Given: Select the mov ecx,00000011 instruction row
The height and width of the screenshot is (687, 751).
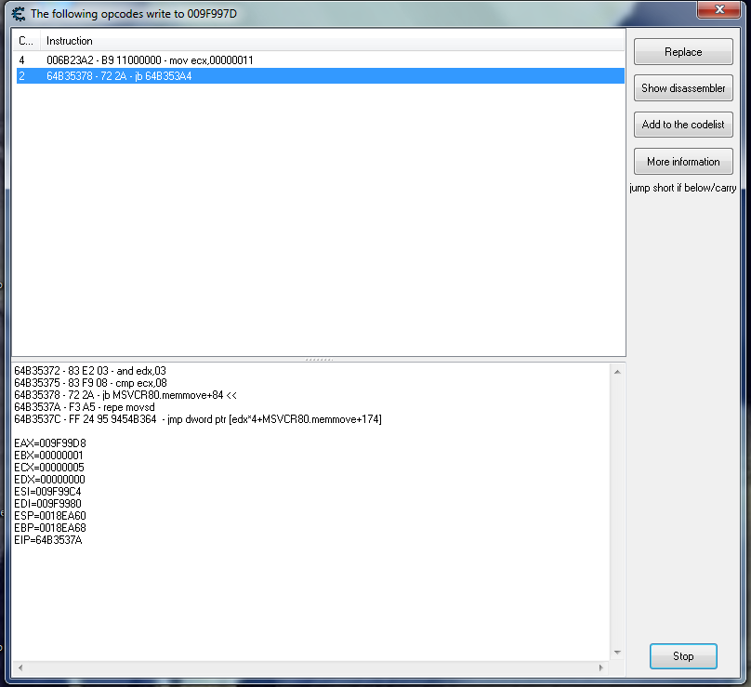Looking at the screenshot, I should [149, 60].
